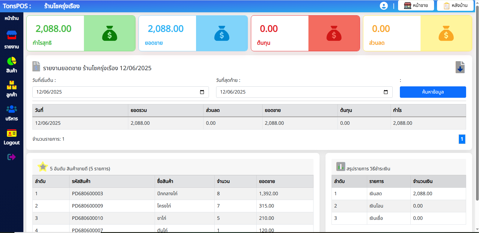Click the TonsPOS logo text
479x233 pixels.
click(17, 6)
